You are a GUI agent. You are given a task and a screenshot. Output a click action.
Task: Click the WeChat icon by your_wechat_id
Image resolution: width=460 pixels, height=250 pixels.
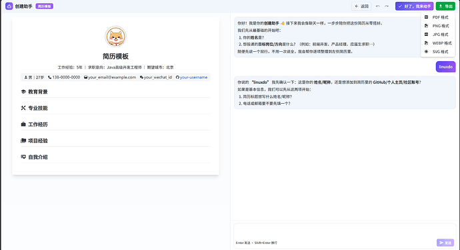141,77
